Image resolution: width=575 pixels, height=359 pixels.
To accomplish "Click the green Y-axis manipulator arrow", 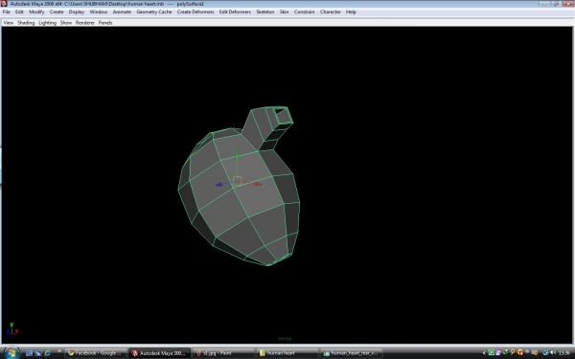I will tap(237, 154).
